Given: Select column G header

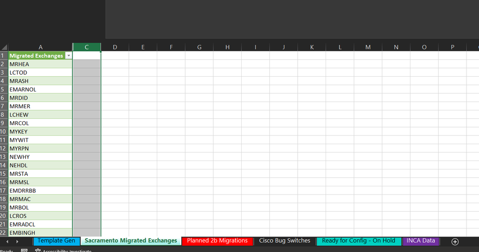Looking at the screenshot, I should (x=199, y=47).
